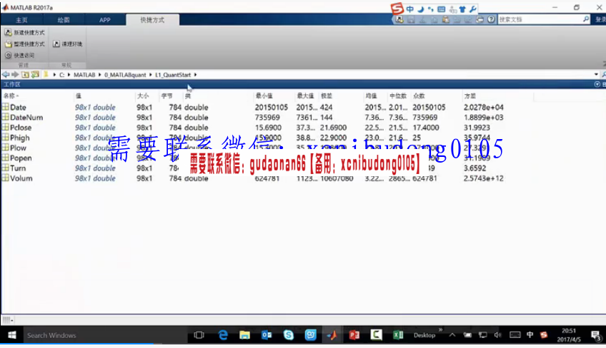Click the Pclose minimum value 15.6900
606x348 pixels.
[268, 128]
